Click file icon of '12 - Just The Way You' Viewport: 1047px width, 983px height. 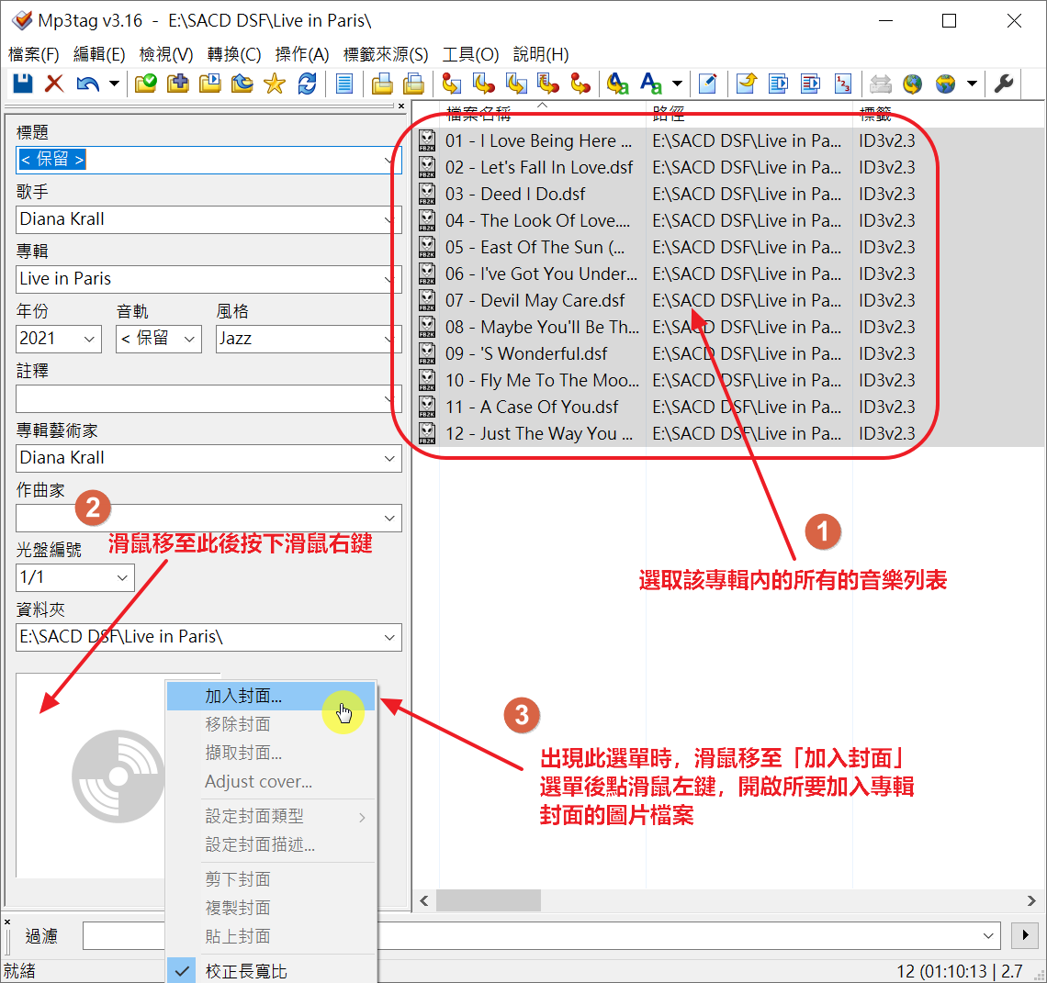[x=427, y=434]
